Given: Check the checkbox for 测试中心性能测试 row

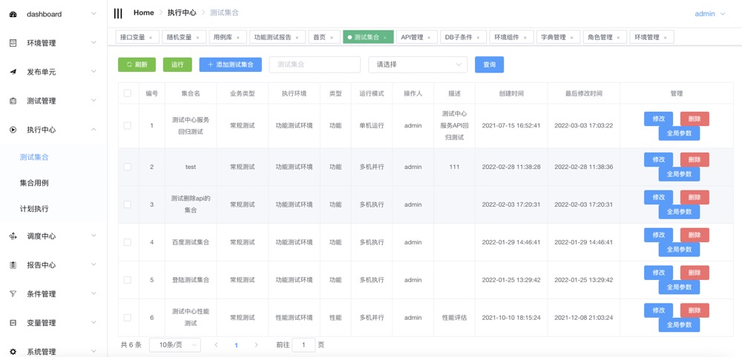Looking at the screenshot, I should pyautogui.click(x=128, y=318).
